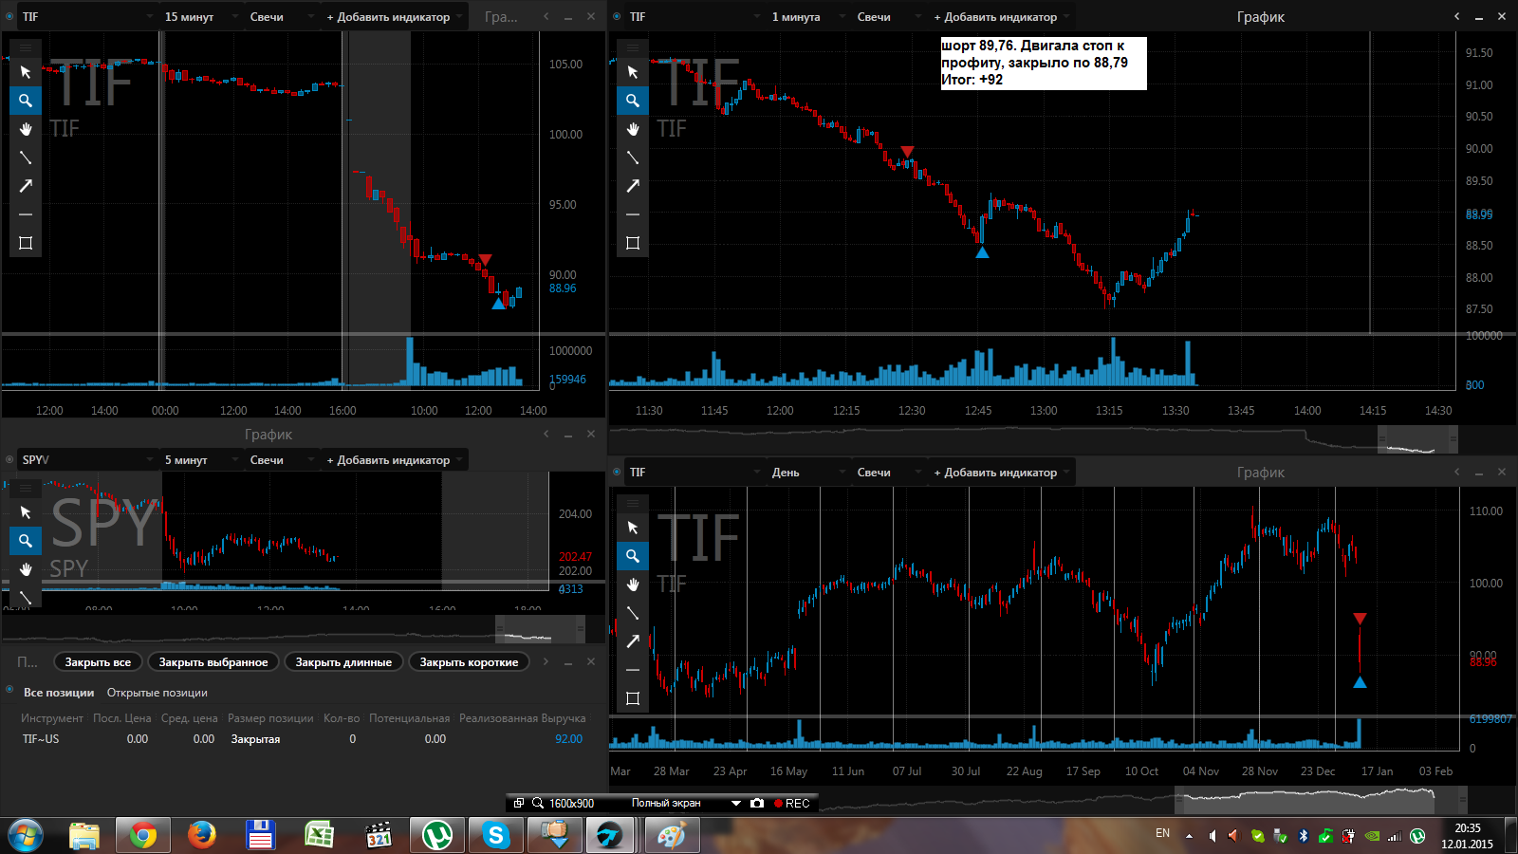1518x854 pixels.
Task: Toggle link indicator on TIF 15-minute chart
Action: [x=9, y=16]
